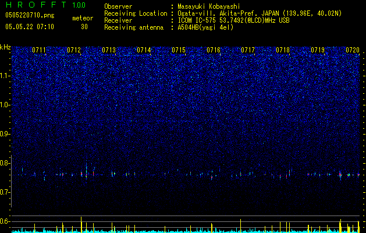The image size is (366, 233).
Task: Click the 0719 time marker
Action: pos(318,50)
